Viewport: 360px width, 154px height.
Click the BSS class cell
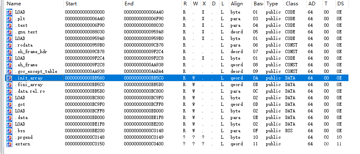[x=289, y=131]
